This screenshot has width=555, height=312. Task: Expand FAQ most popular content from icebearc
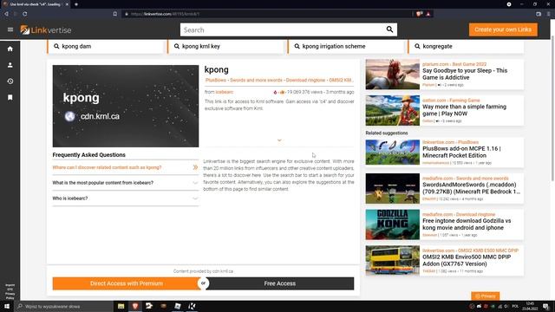point(125,183)
